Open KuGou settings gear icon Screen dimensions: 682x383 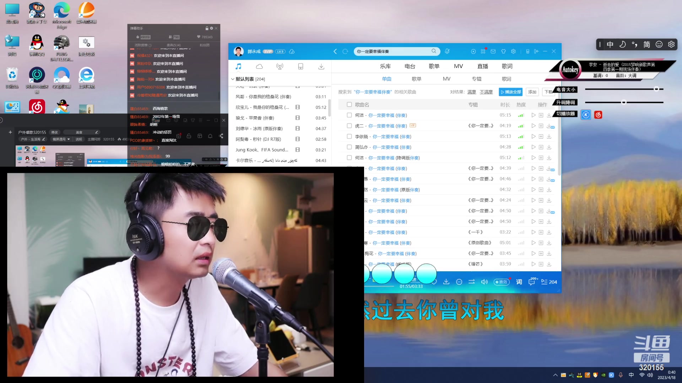click(x=513, y=51)
